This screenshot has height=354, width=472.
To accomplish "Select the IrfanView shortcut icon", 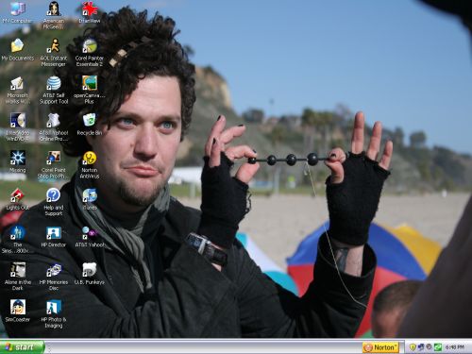I will point(90,12).
